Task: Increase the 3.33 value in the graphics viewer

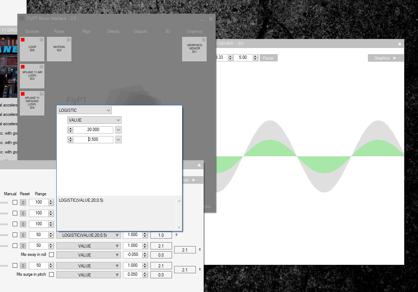Action: 230,56
